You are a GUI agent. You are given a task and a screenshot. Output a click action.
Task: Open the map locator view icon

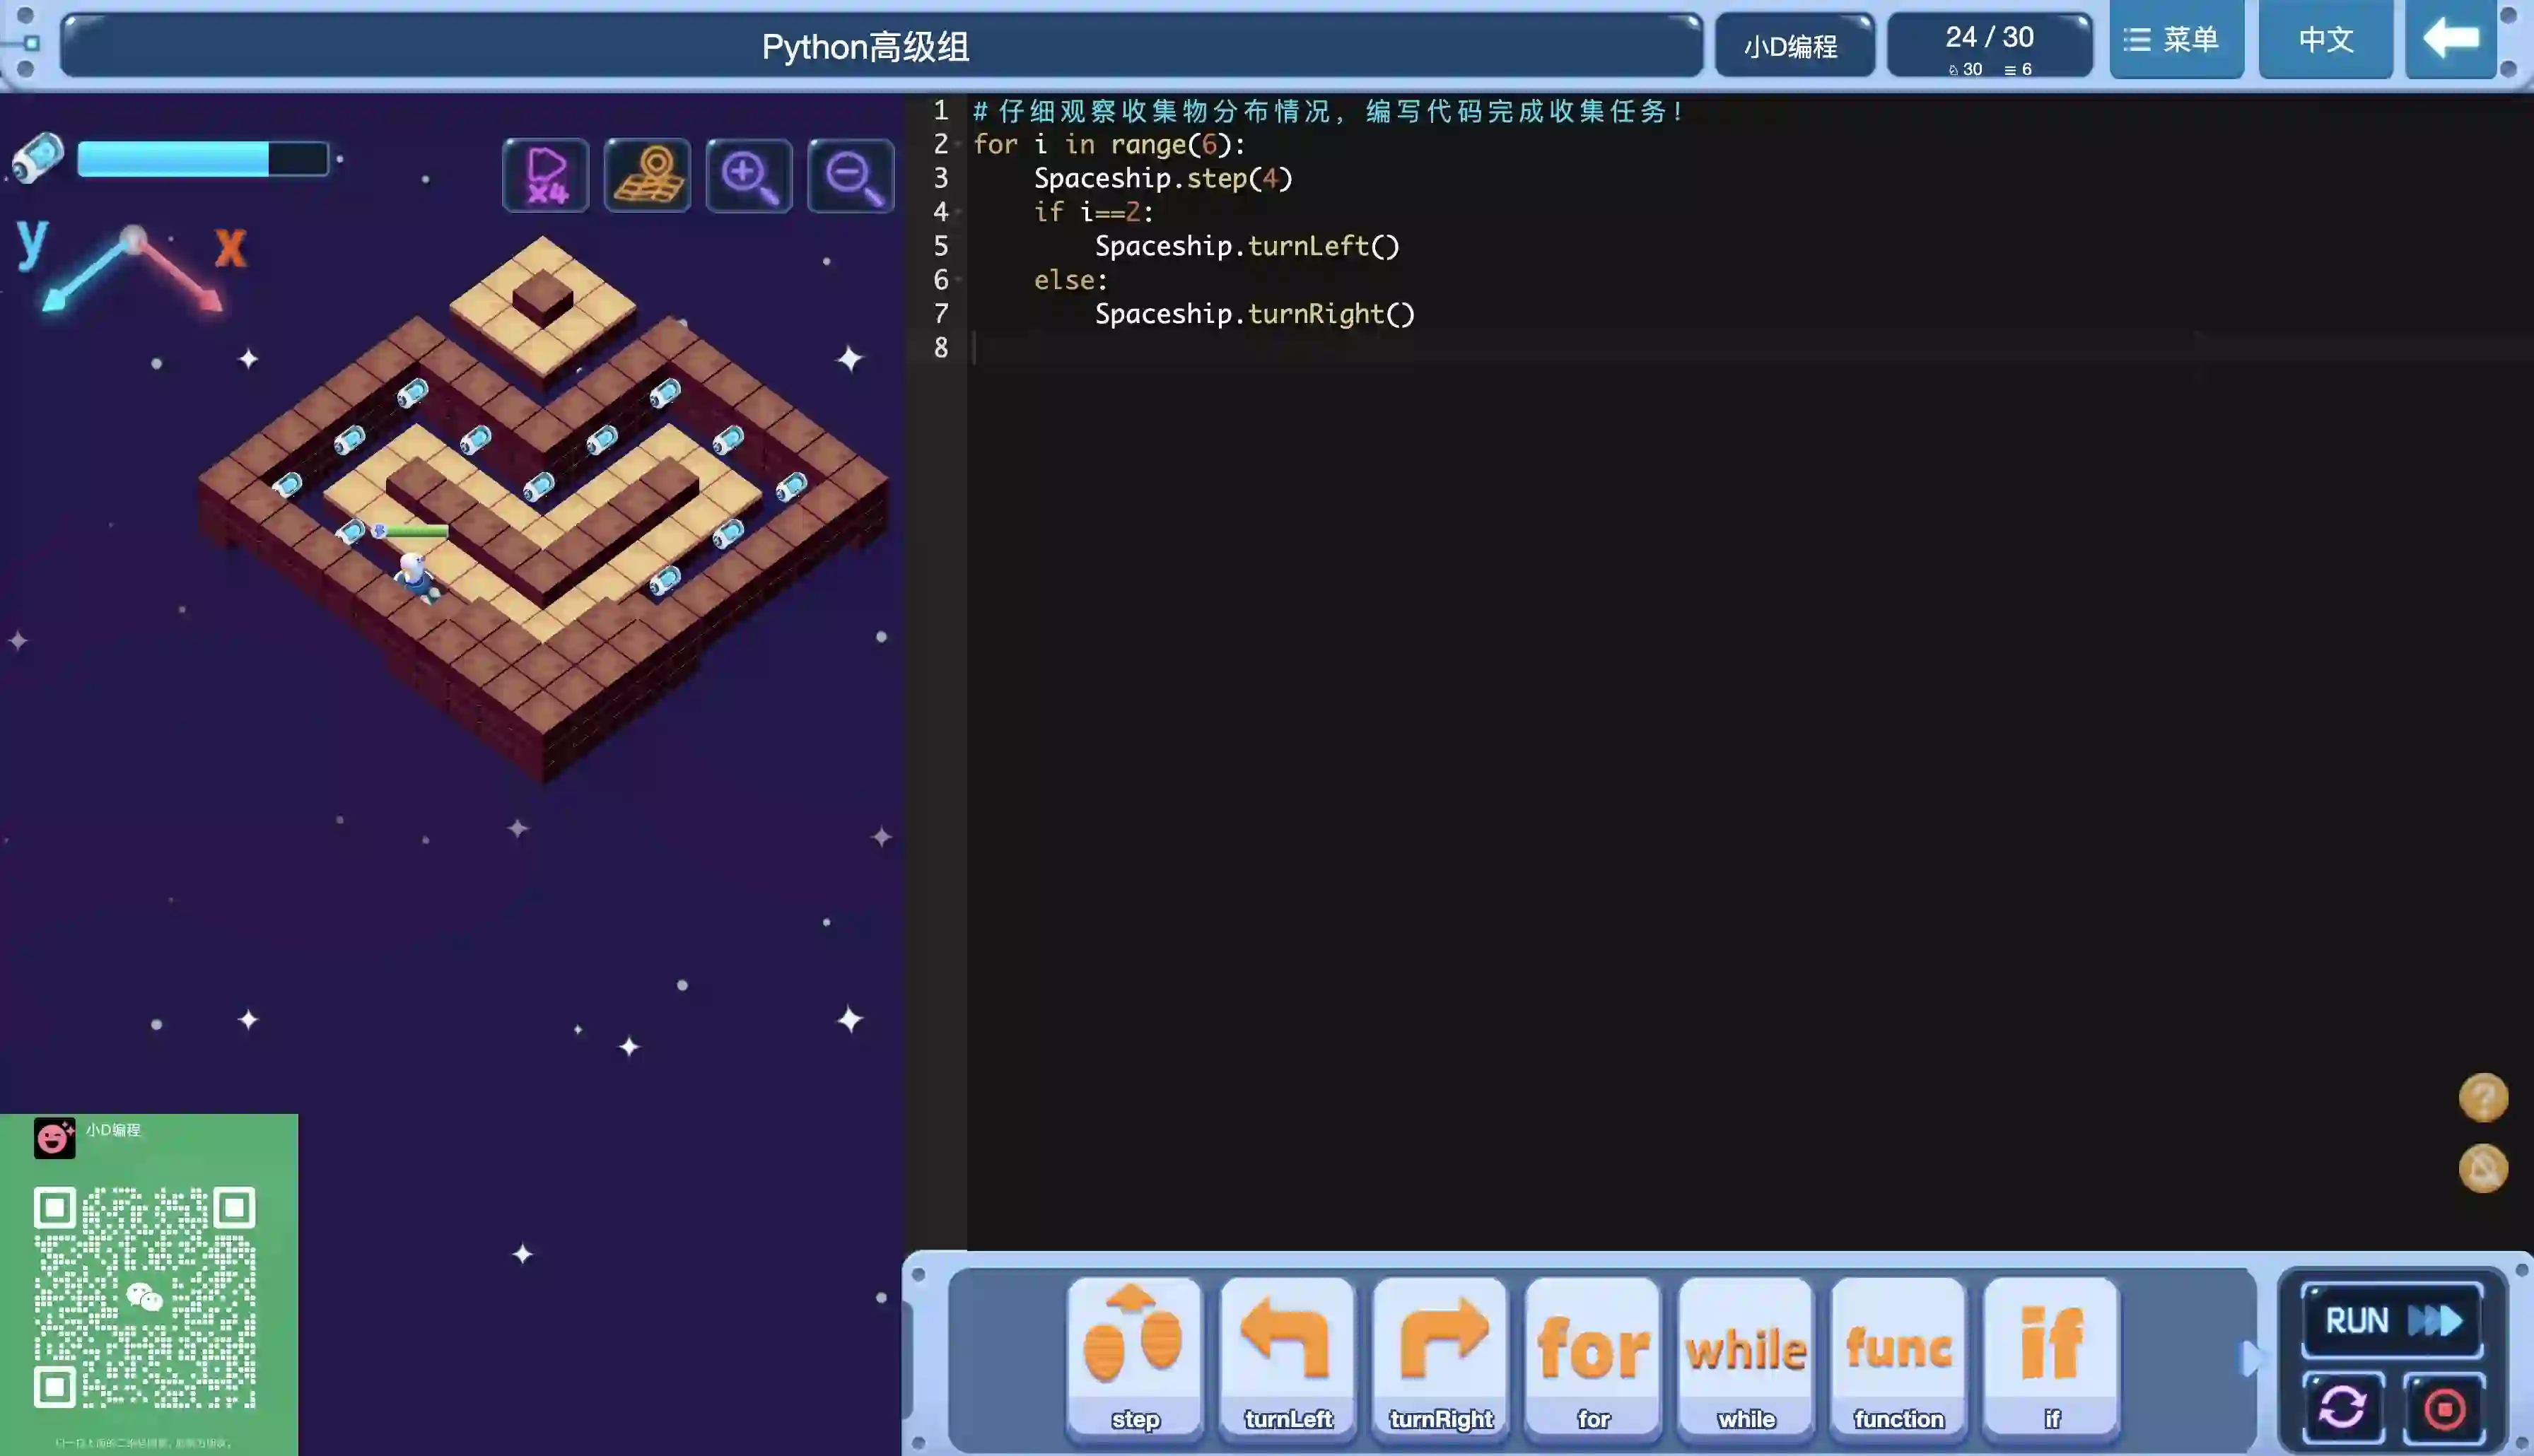[x=647, y=176]
